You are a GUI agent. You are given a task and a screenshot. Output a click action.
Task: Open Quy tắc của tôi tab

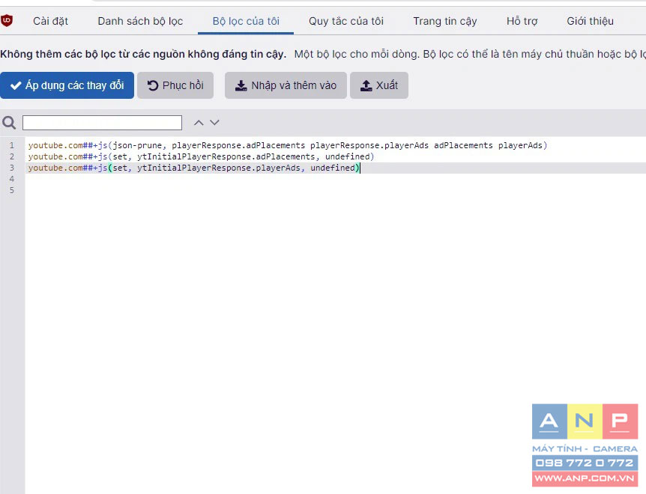(x=346, y=21)
